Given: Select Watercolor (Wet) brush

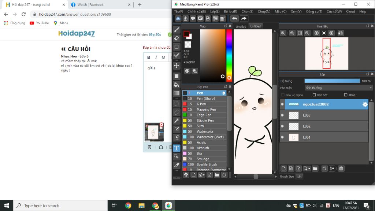Looking at the screenshot, I should [204, 137].
